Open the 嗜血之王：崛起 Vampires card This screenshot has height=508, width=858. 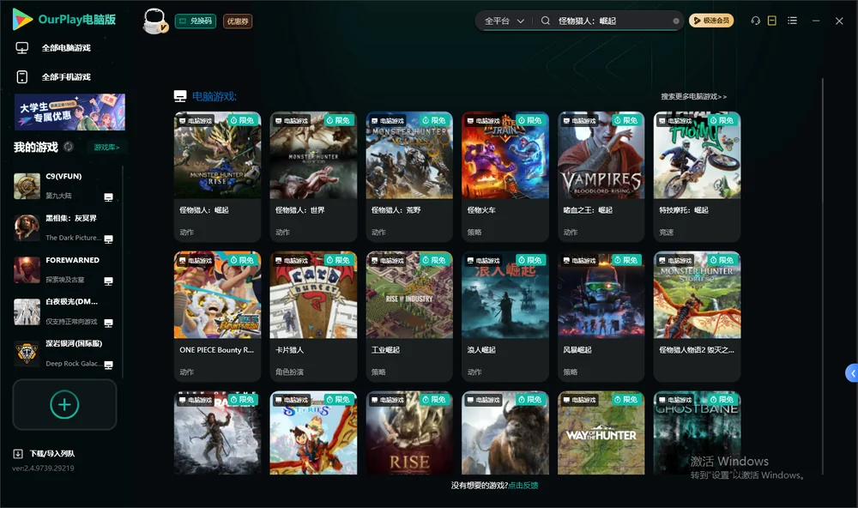point(601,176)
